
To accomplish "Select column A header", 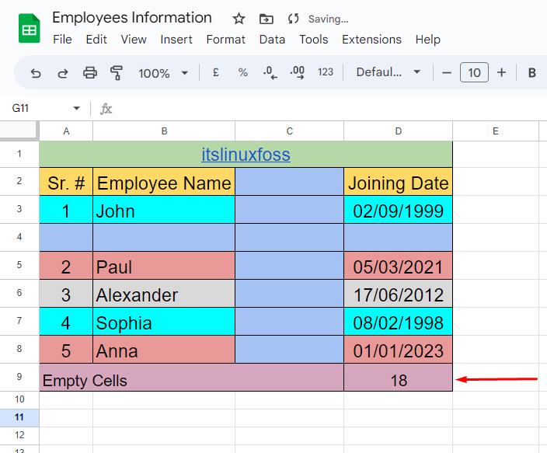I will 66,131.
